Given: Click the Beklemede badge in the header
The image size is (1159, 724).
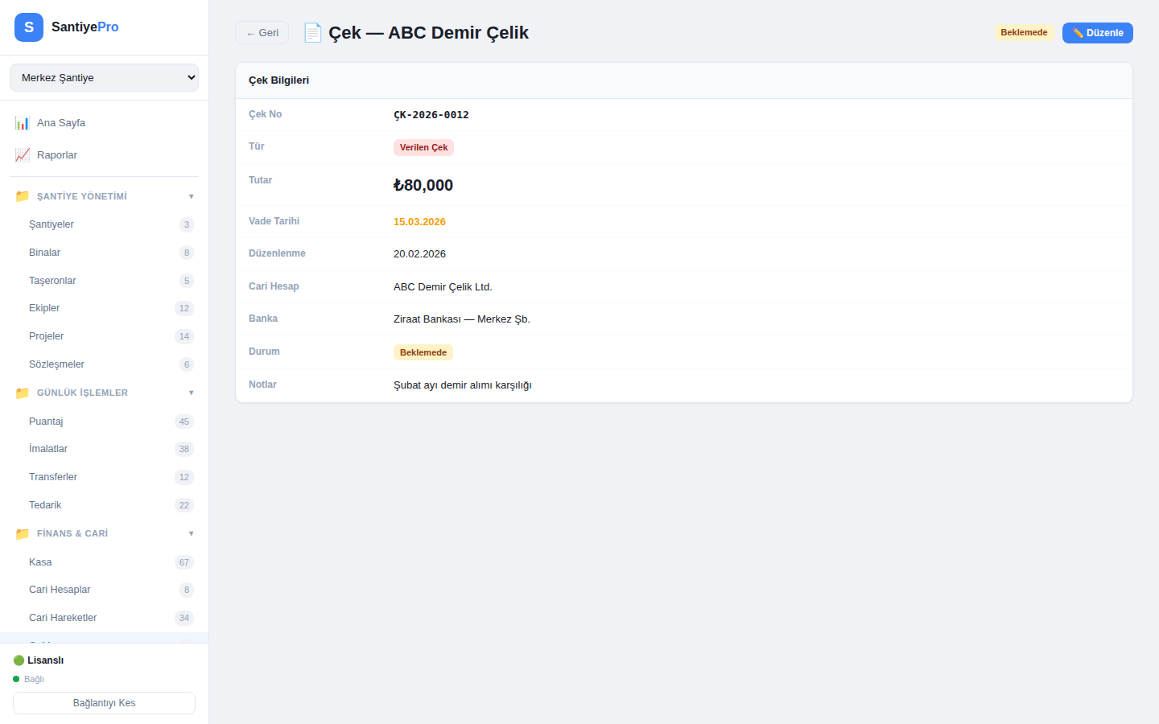Looking at the screenshot, I should click(1024, 33).
